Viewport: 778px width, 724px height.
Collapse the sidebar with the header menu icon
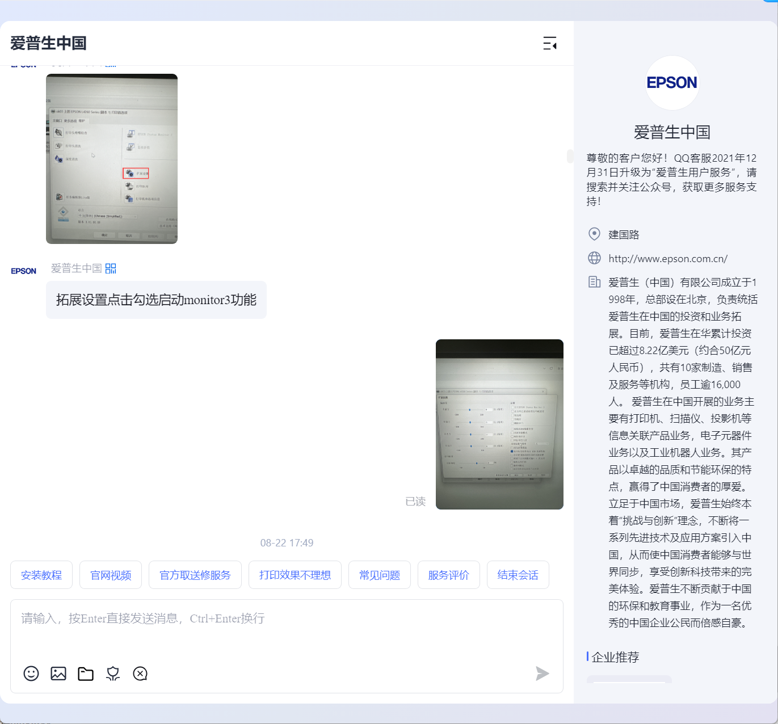(x=549, y=43)
